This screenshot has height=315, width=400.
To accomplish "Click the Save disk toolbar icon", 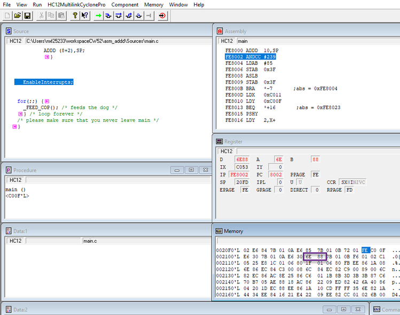I will click(x=27, y=16).
